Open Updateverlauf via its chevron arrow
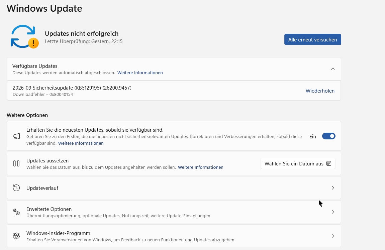This screenshot has width=385, height=250. 333,188
